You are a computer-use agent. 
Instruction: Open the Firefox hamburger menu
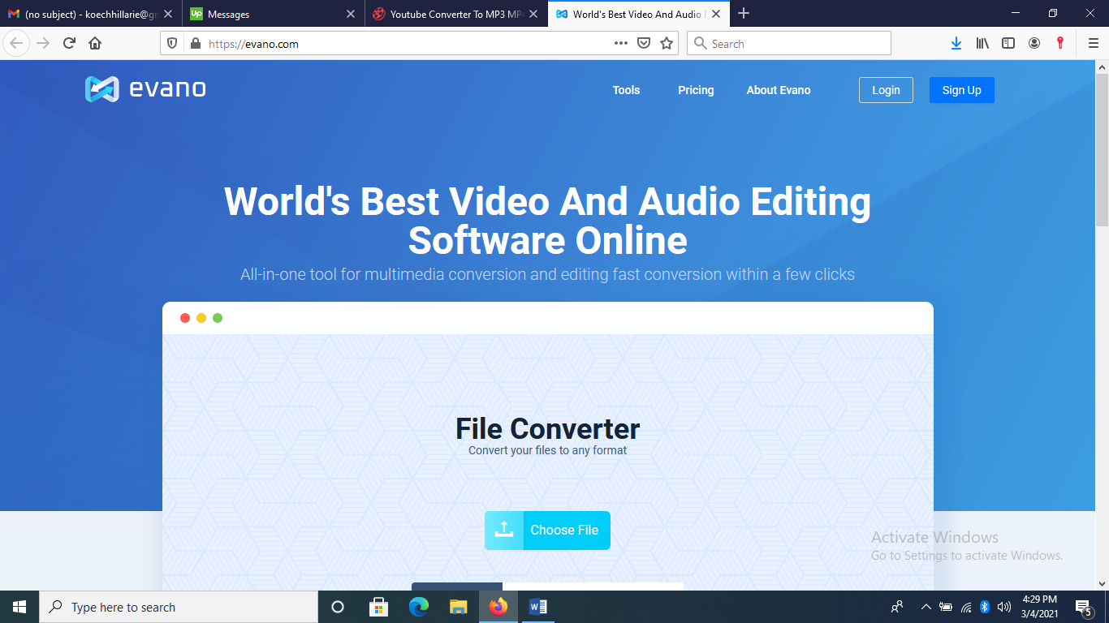point(1093,44)
